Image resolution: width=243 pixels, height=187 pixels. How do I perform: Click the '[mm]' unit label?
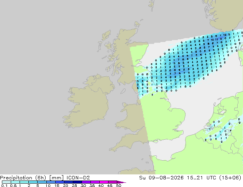[x=56, y=178]
